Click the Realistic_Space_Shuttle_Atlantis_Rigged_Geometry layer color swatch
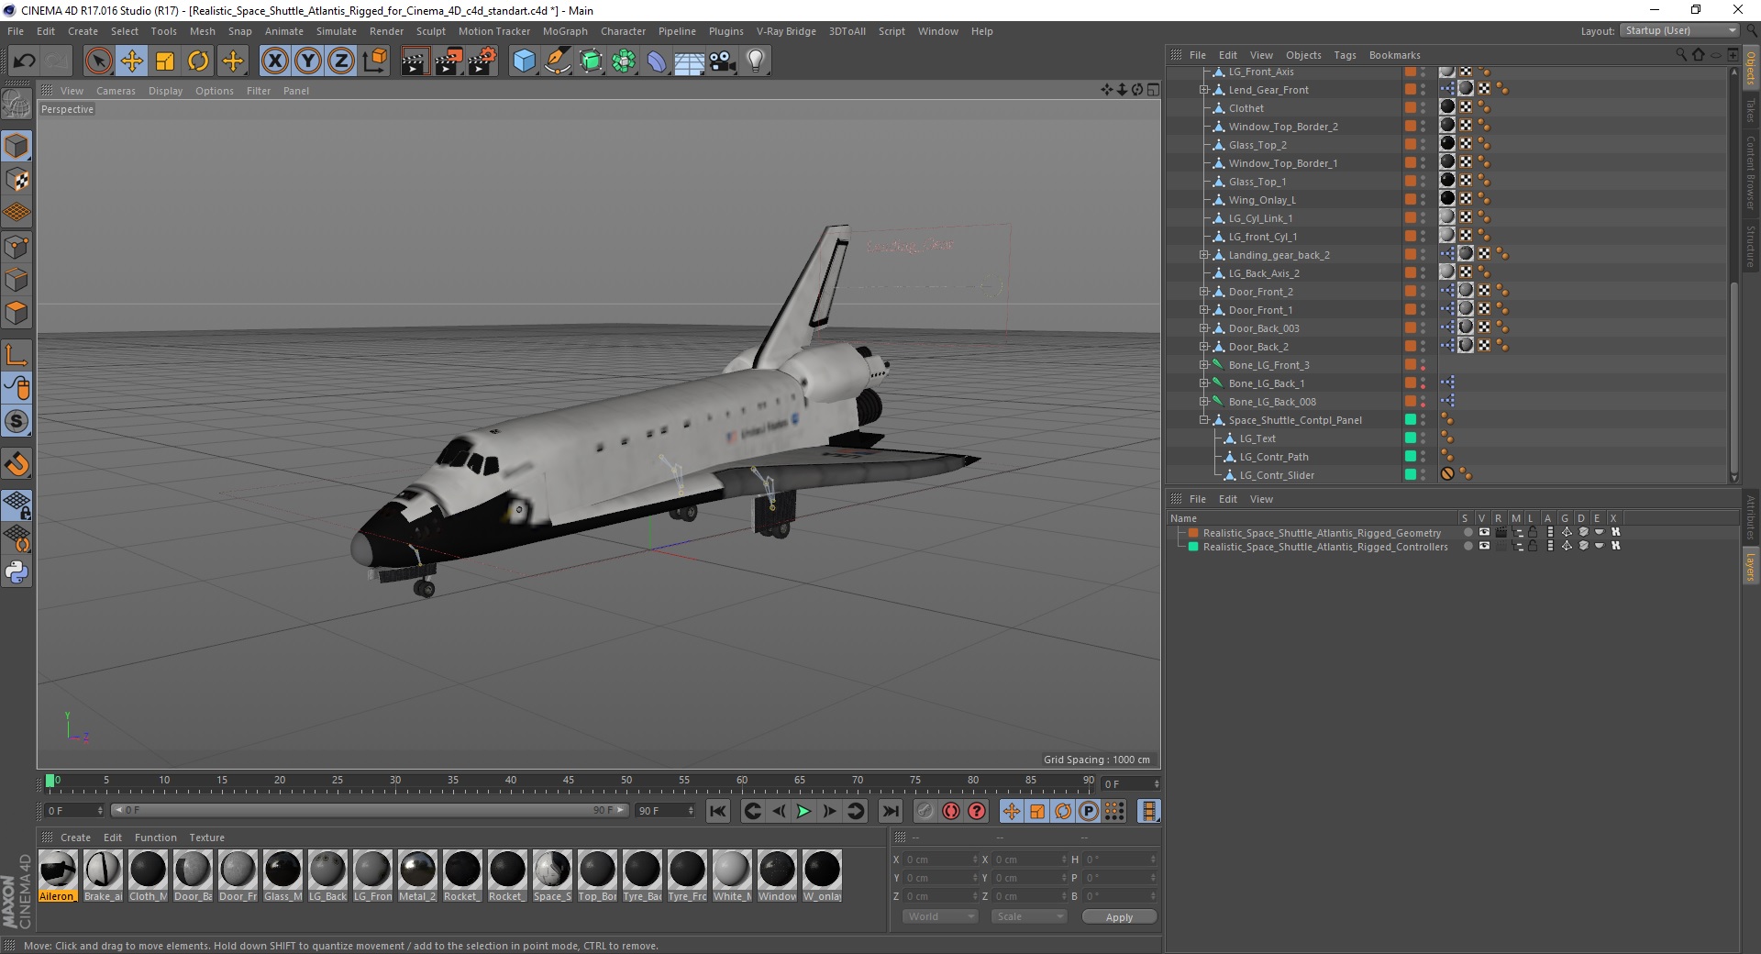Viewport: 1761px width, 954px height. click(1193, 533)
